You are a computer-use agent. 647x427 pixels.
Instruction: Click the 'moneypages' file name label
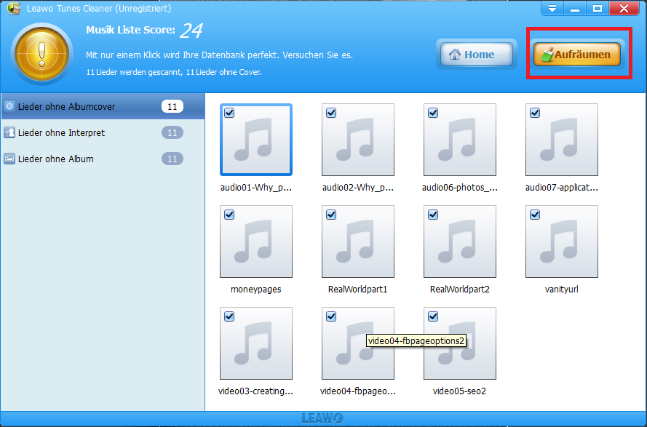tap(256, 290)
